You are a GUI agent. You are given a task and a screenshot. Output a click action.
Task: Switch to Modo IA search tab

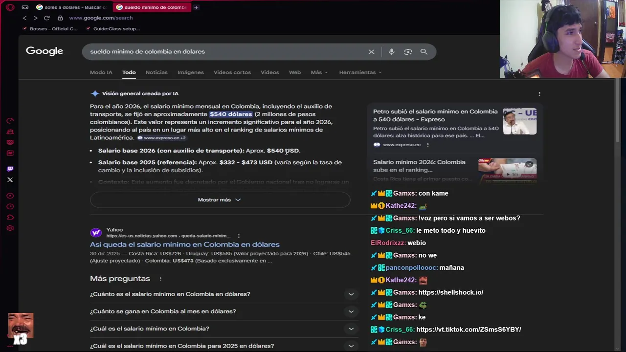101,72
